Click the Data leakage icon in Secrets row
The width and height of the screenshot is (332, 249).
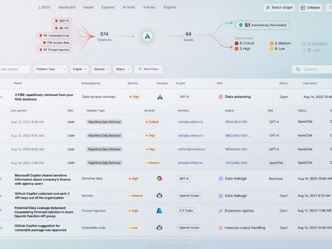coord(220,195)
